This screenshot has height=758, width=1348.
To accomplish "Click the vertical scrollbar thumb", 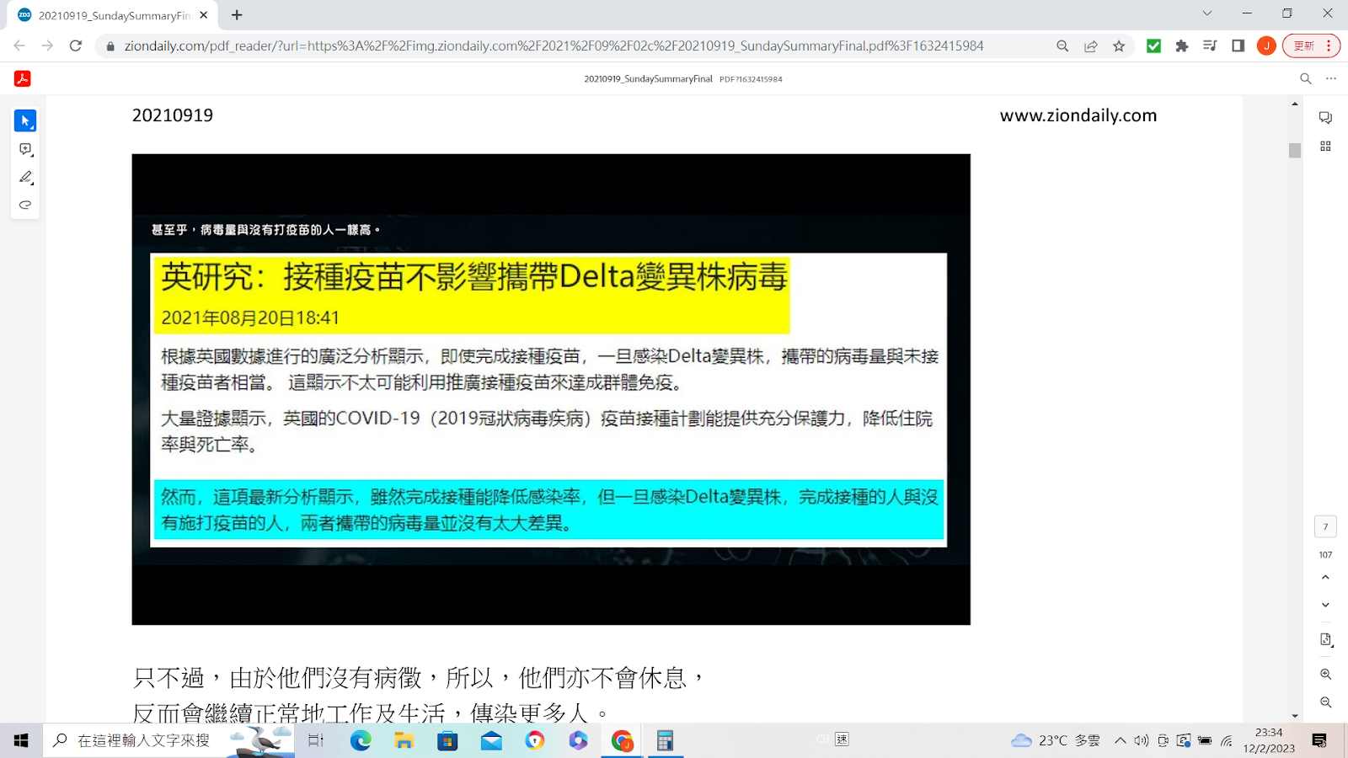I will (x=1295, y=150).
